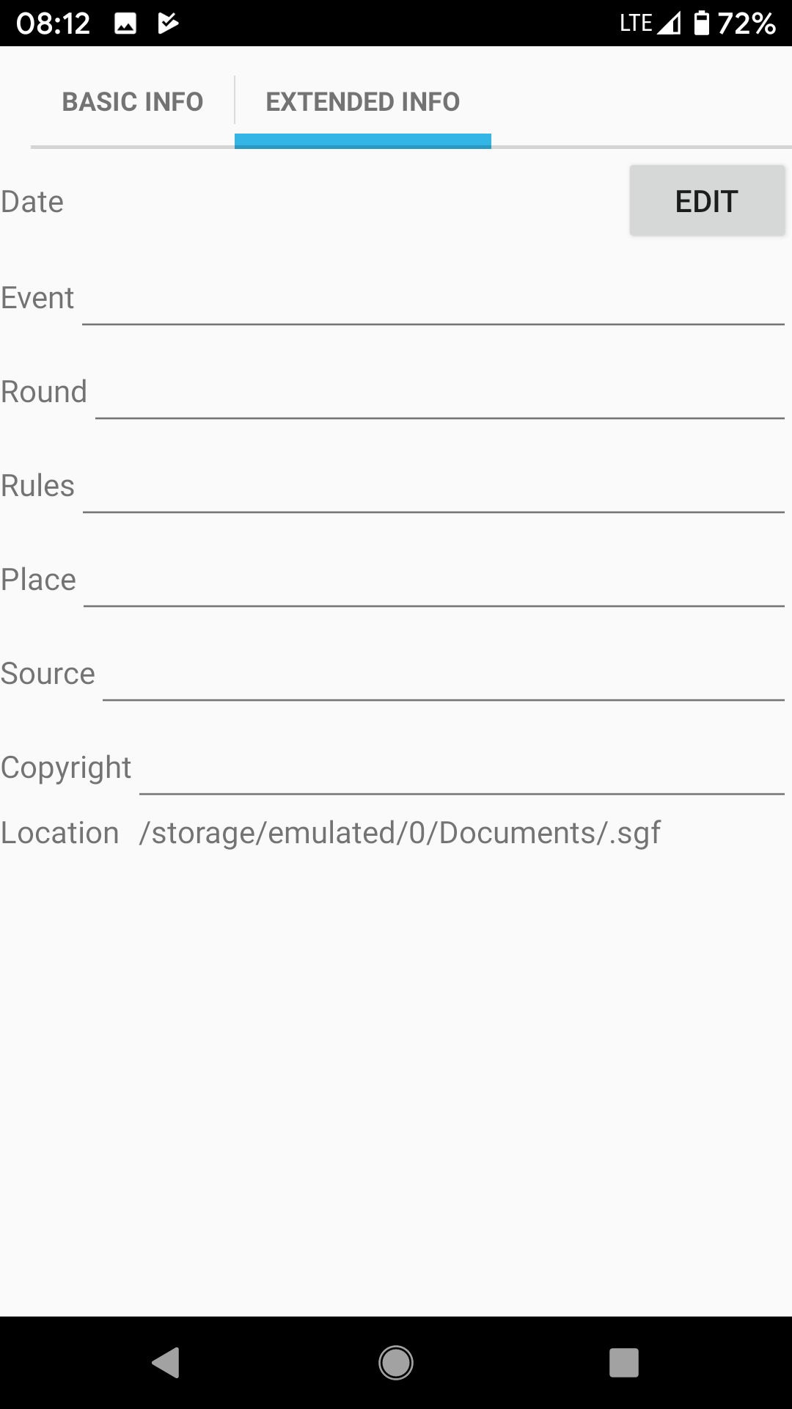This screenshot has height=1409, width=792.
Task: Select the Place text box
Action: tap(434, 581)
